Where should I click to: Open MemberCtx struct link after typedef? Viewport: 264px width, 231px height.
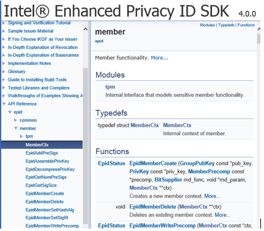coord(145,125)
